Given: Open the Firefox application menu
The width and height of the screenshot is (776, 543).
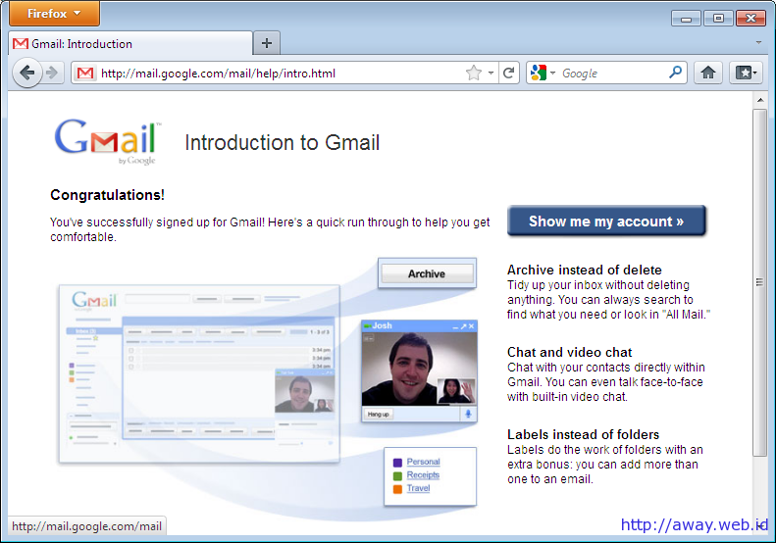Looking at the screenshot, I should click(x=54, y=14).
